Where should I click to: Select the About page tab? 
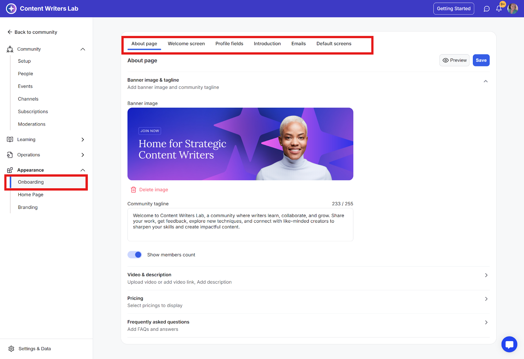click(x=144, y=44)
